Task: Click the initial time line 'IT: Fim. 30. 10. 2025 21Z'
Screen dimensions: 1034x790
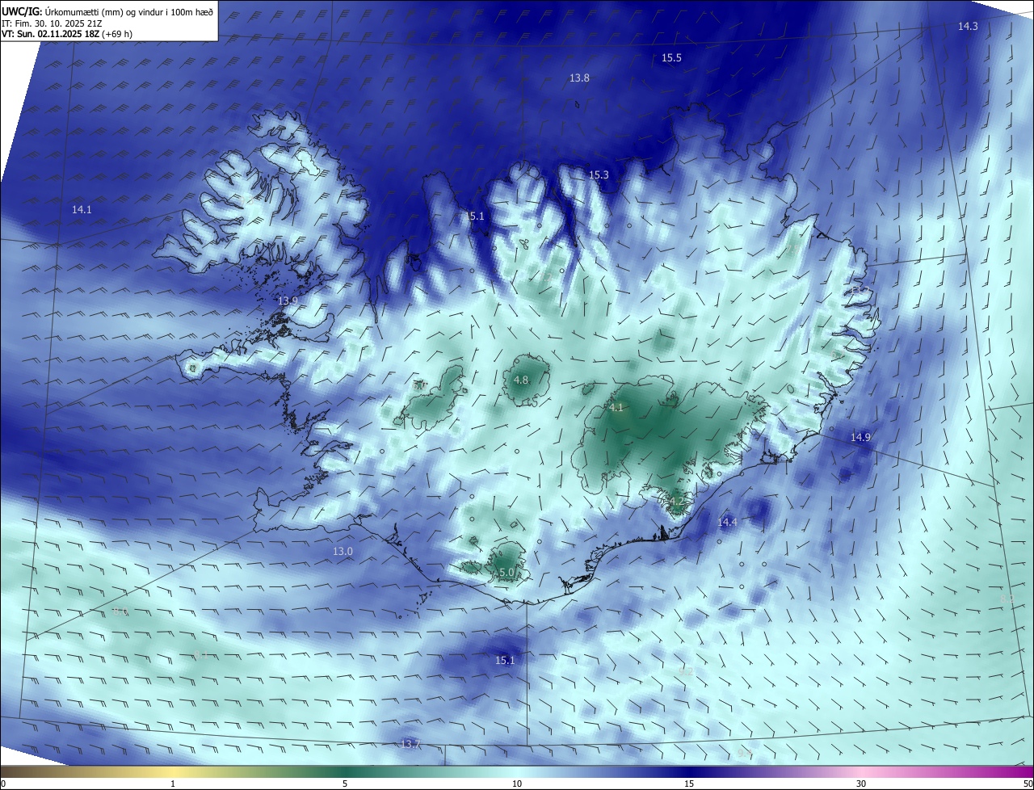Action: [x=53, y=23]
